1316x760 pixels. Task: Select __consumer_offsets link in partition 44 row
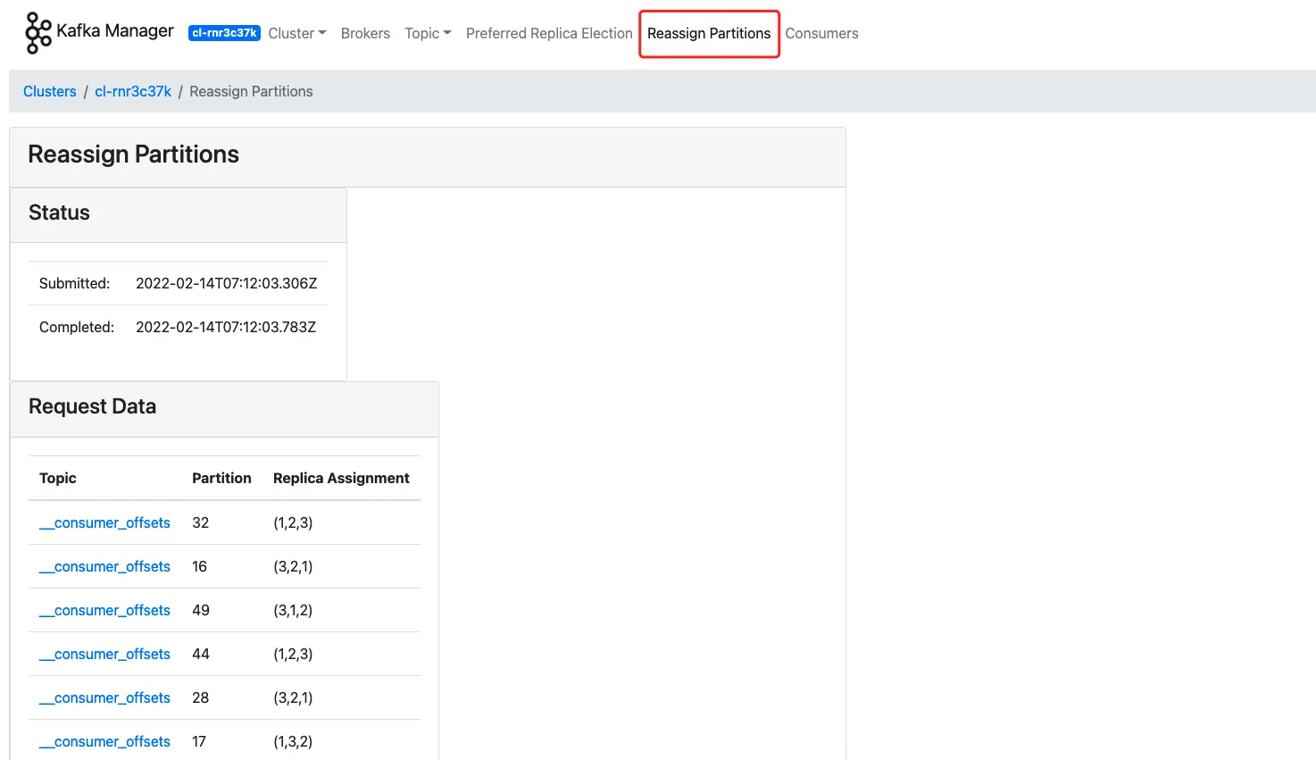[x=104, y=654]
